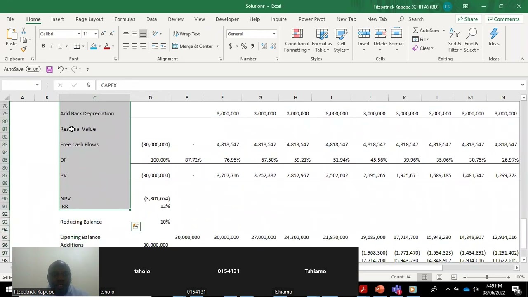Open the Paste Options smart tag
Viewport: 528px width, 297px height.
(136, 226)
